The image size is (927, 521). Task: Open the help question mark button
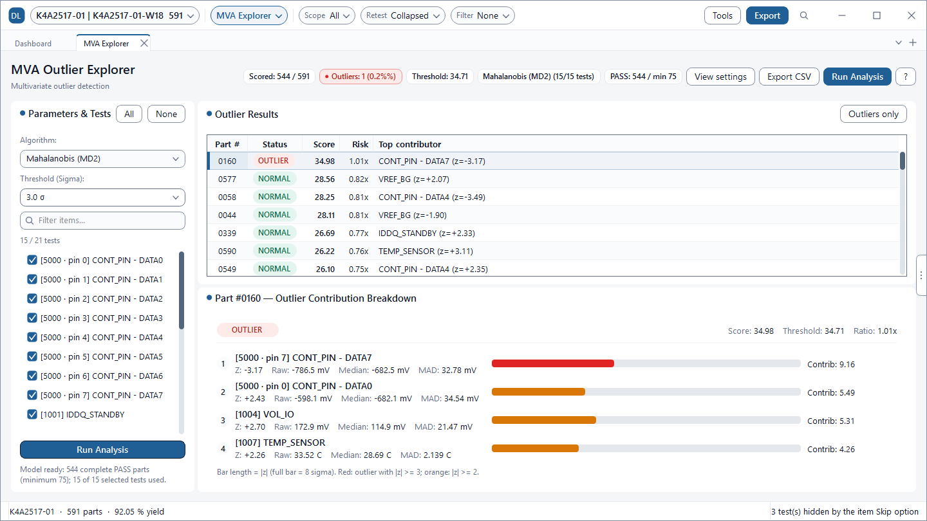point(906,77)
